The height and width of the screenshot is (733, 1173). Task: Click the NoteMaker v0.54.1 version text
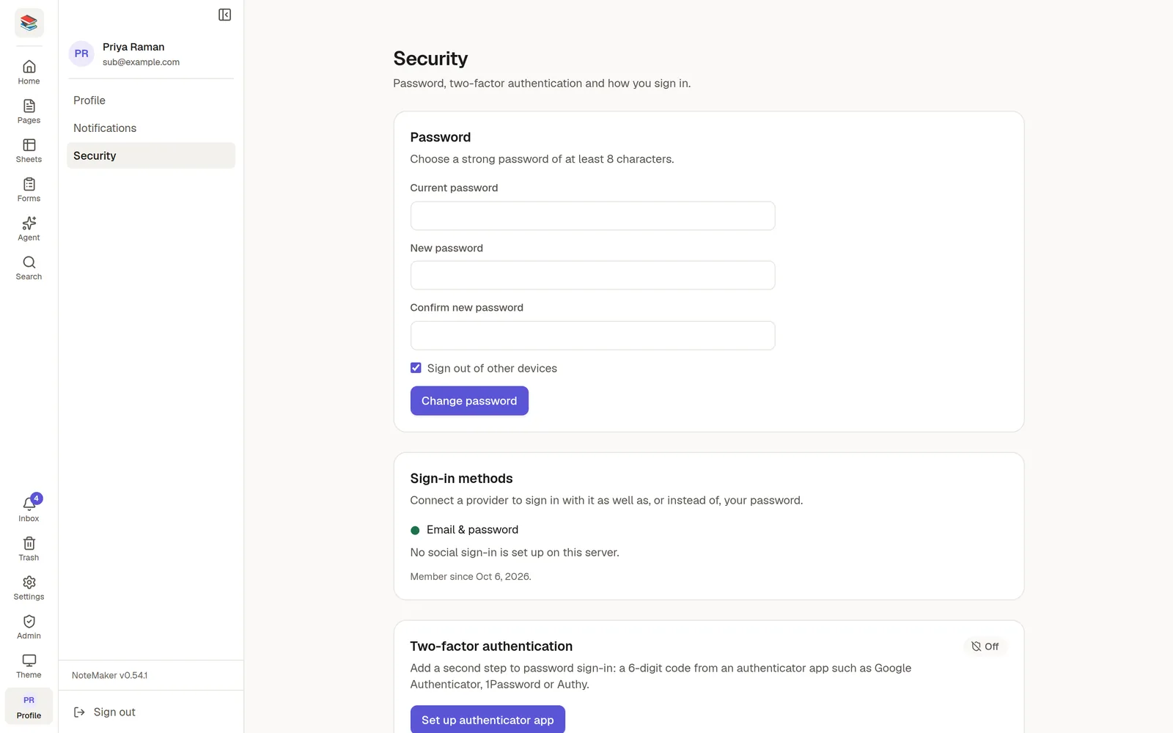[x=109, y=675]
